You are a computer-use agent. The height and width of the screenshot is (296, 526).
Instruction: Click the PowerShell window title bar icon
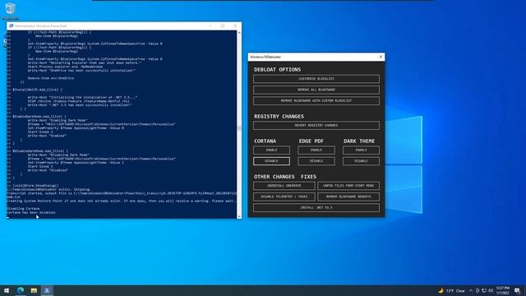tap(11, 25)
